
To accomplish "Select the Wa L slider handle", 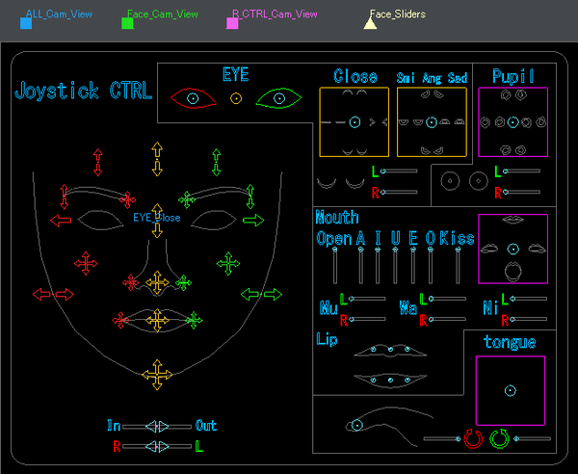I will 432,299.
